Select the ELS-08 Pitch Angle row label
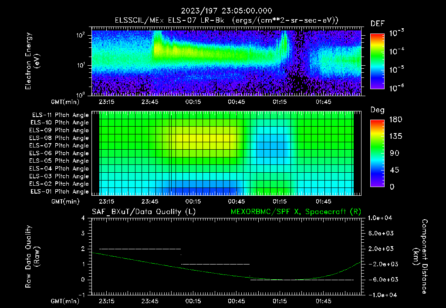The height and width of the screenshot is (308, 446). (x=59, y=138)
